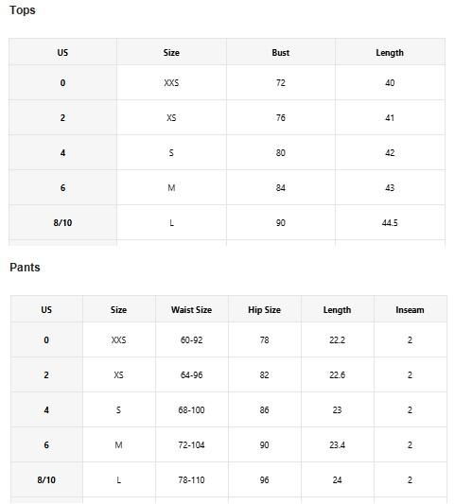Select the Bust column header in Tops

click(281, 52)
